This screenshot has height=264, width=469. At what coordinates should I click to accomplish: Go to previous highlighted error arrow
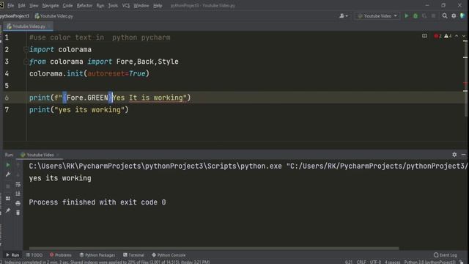tap(457, 36)
